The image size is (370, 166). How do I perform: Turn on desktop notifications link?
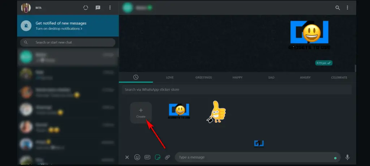click(x=59, y=29)
